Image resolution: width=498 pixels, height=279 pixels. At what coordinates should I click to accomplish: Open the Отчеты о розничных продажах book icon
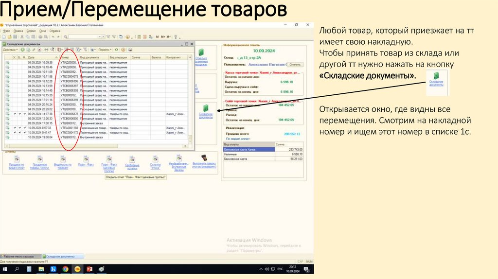pos(201,52)
